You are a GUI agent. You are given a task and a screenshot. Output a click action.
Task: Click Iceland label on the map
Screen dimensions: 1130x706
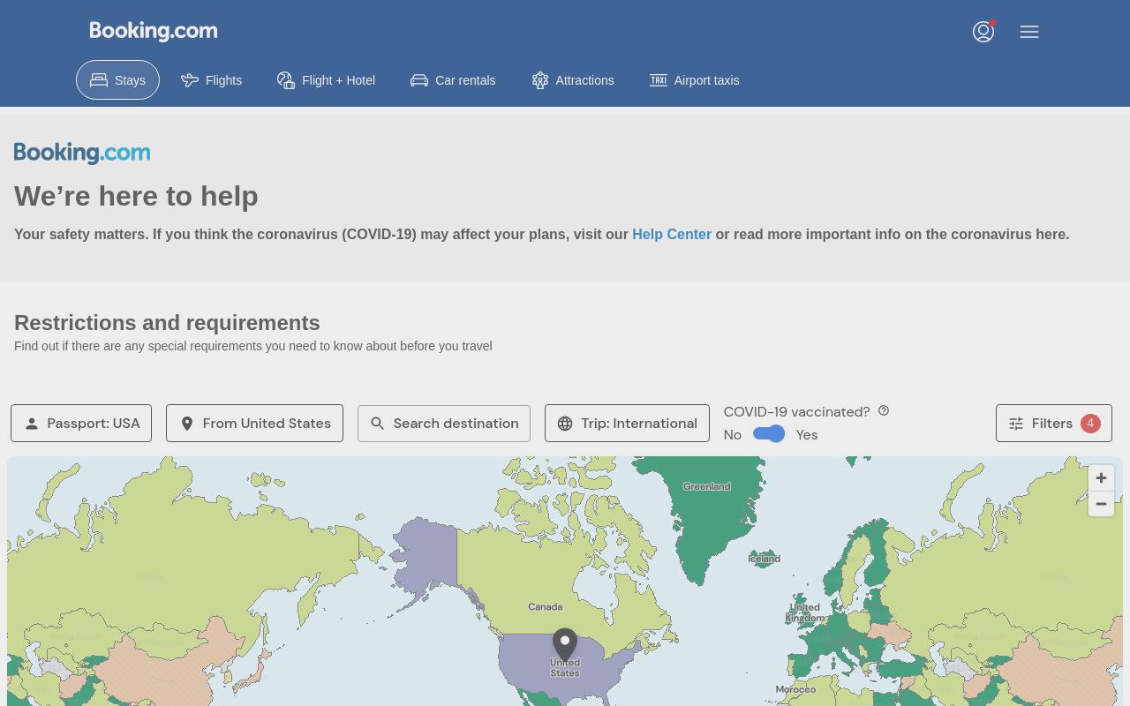[765, 559]
